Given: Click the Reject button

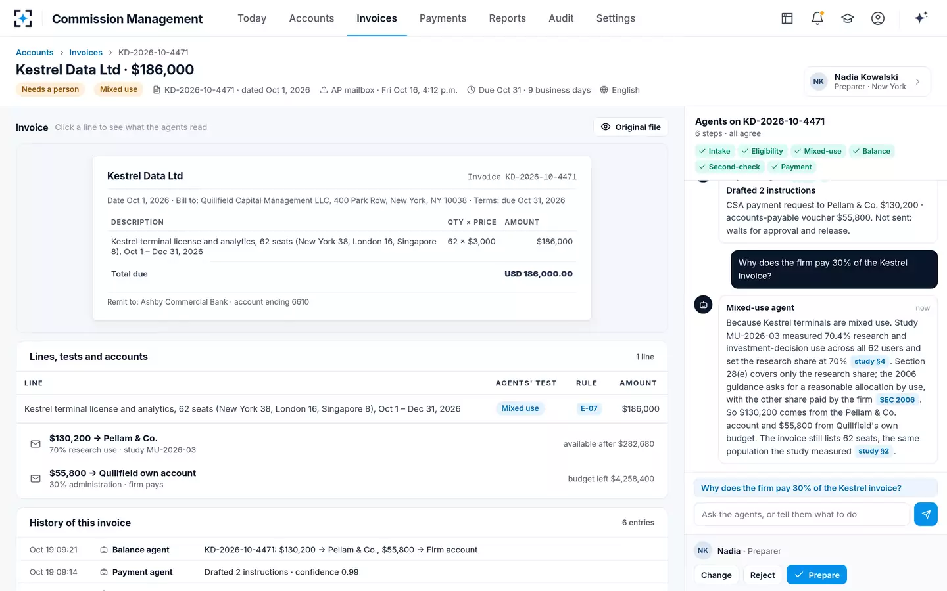Looking at the screenshot, I should coord(762,575).
